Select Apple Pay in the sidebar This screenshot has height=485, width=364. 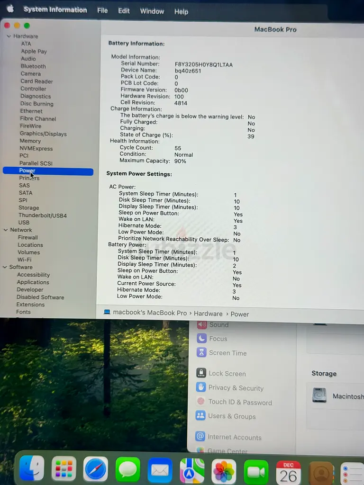pos(34,51)
